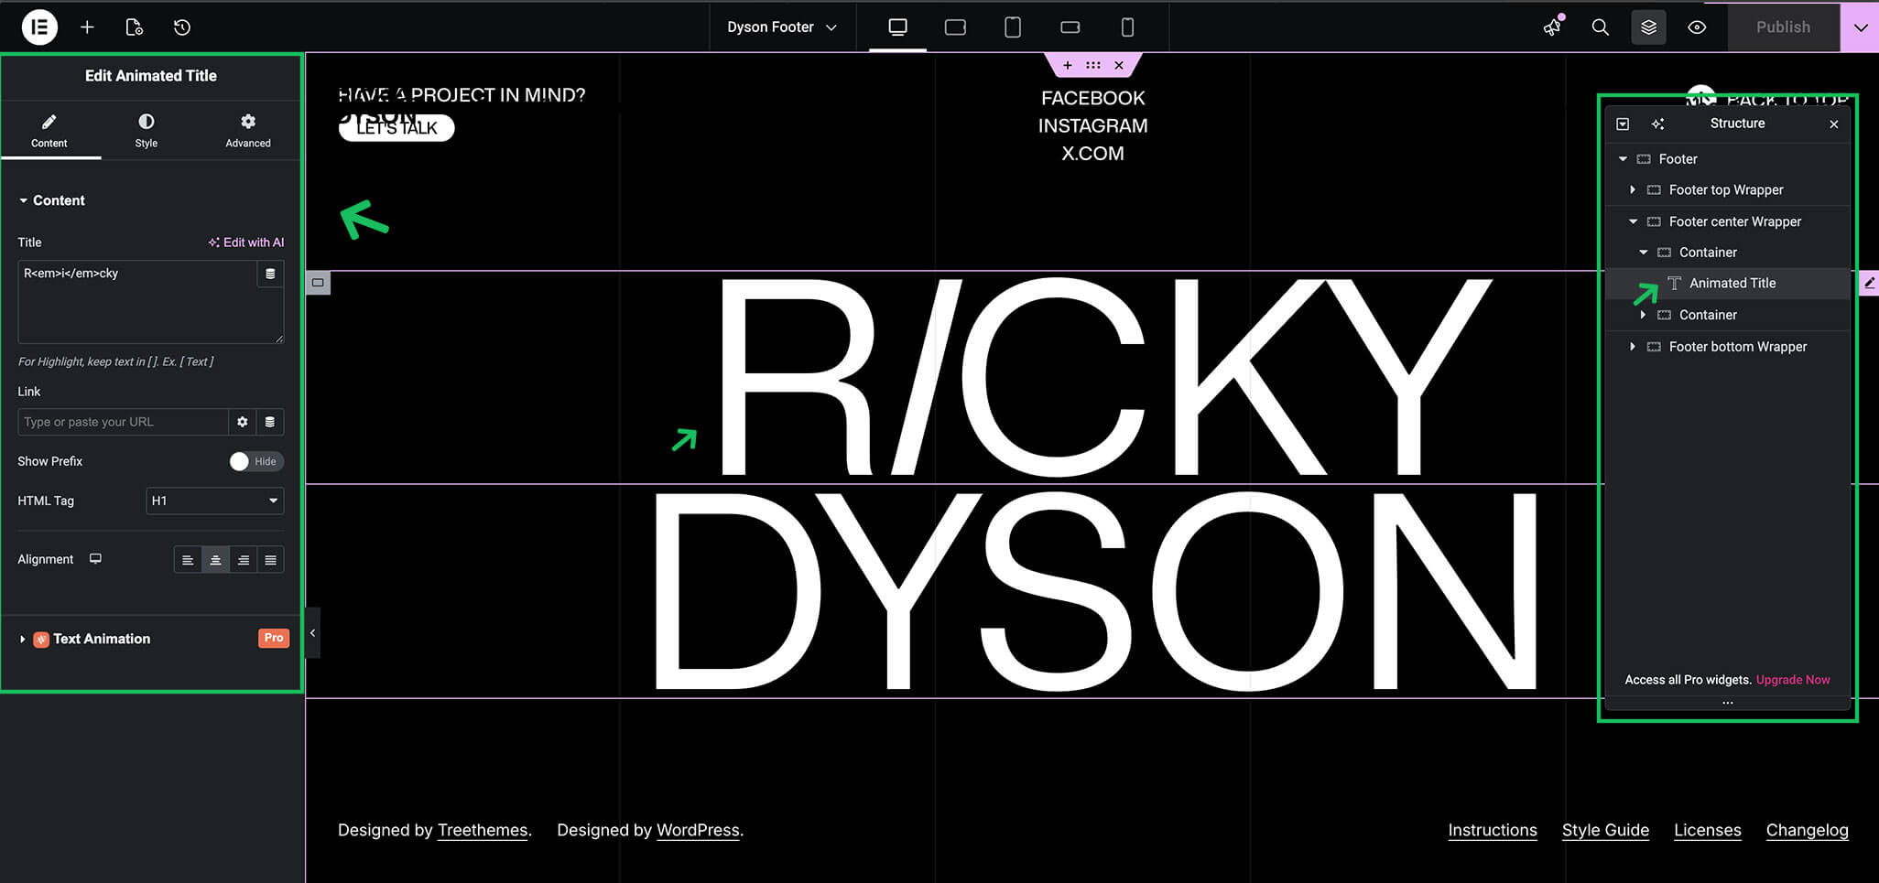The image size is (1879, 883).
Task: Switch to the Advanced tab
Action: (x=247, y=130)
